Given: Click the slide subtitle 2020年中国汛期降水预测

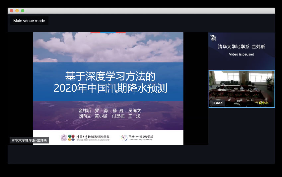Looking at the screenshot, I should coord(110,88).
